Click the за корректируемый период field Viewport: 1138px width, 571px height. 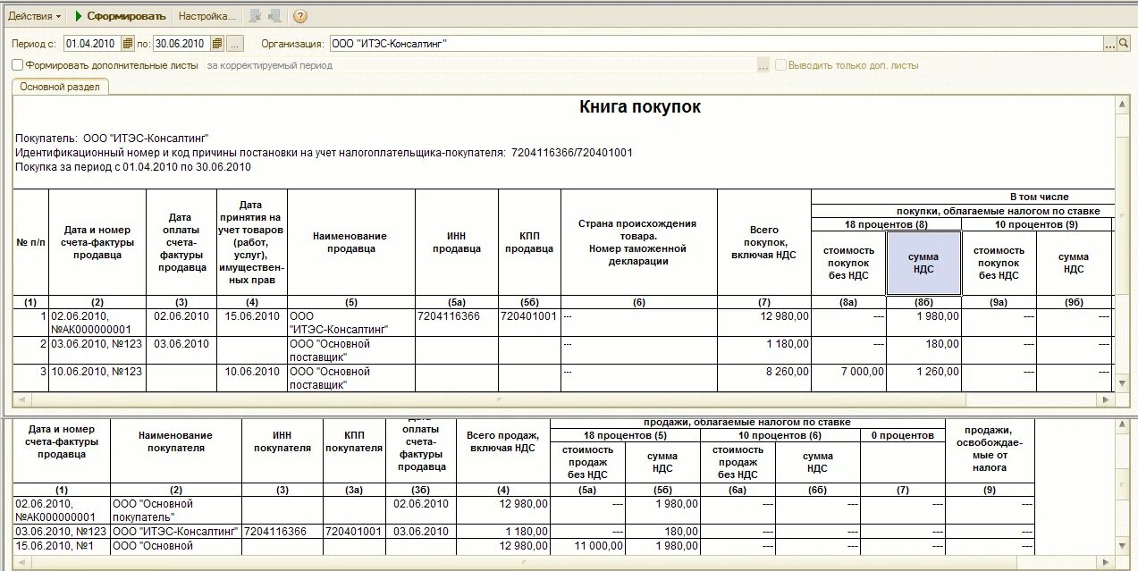tap(479, 65)
